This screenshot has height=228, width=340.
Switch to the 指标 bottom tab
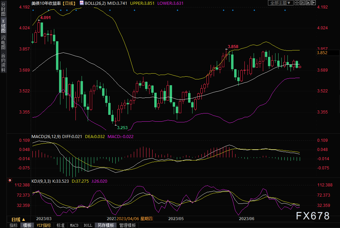coord(13,225)
